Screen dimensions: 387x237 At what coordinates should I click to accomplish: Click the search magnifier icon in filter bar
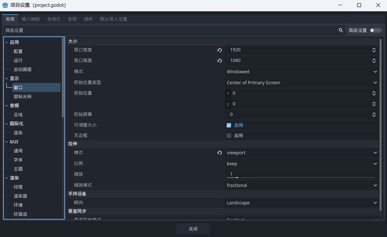pyautogui.click(x=341, y=30)
